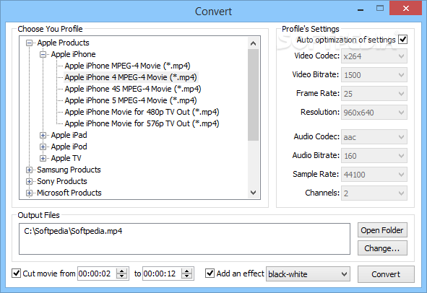This screenshot has height=293, width=427.
Task: Decrease the cut end time with down arrow
Action: pos(187,276)
